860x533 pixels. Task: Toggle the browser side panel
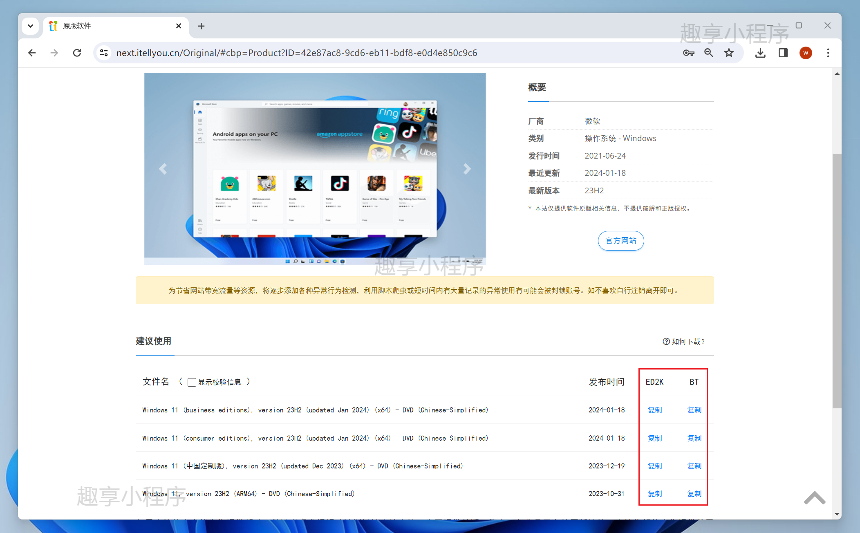(x=783, y=53)
